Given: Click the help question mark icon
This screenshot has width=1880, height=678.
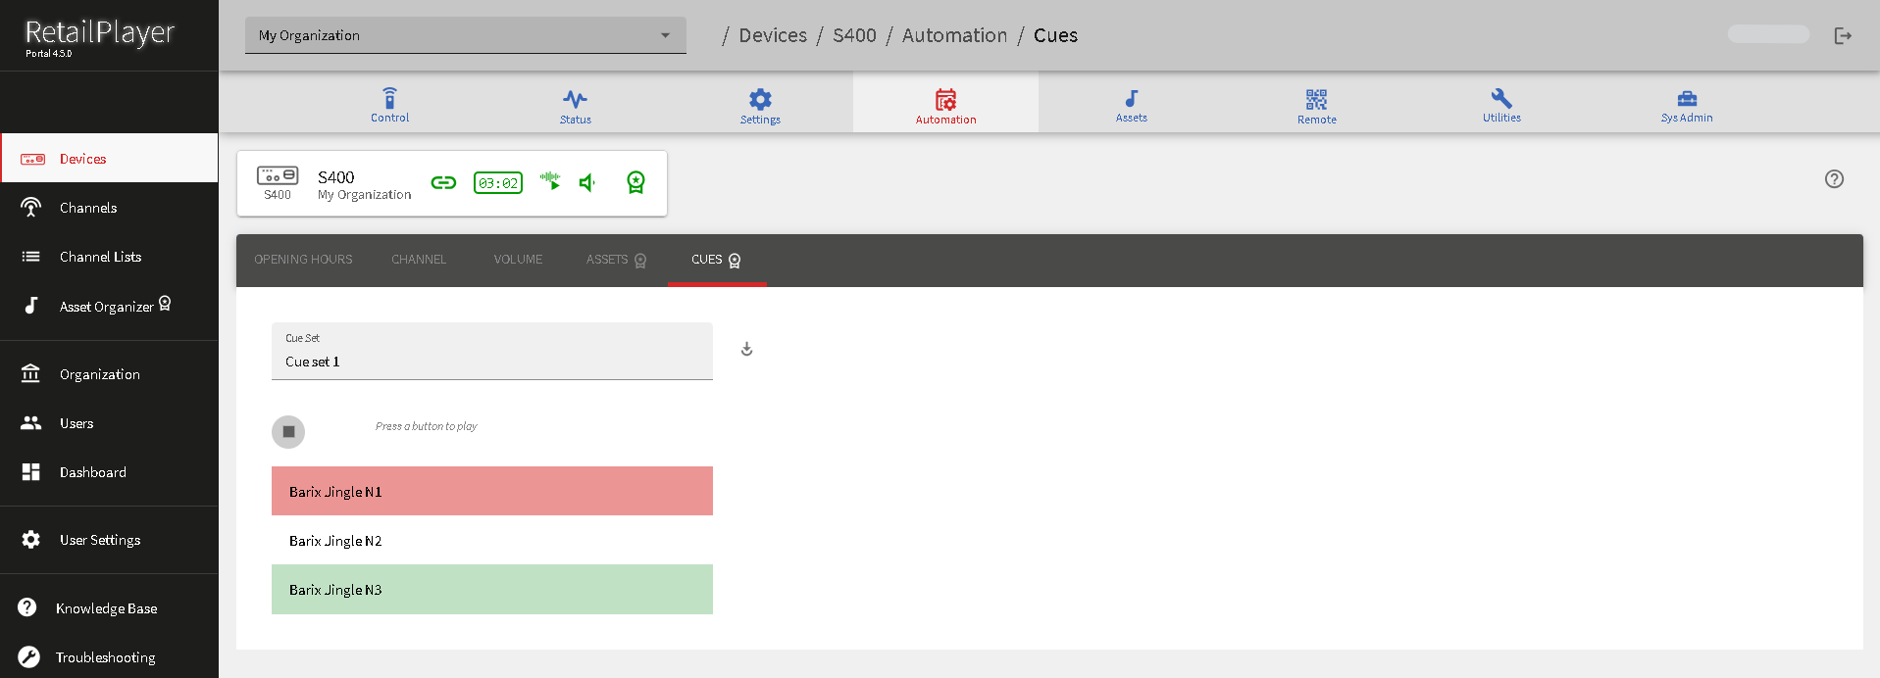Looking at the screenshot, I should pos(1834,179).
